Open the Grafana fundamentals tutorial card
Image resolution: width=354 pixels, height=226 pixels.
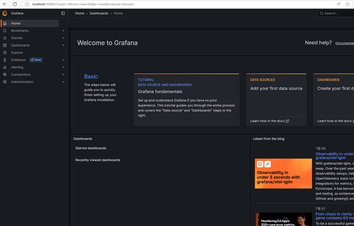(x=186, y=99)
